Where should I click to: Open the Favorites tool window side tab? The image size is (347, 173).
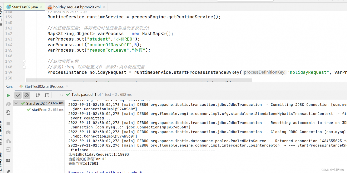coord(1,162)
